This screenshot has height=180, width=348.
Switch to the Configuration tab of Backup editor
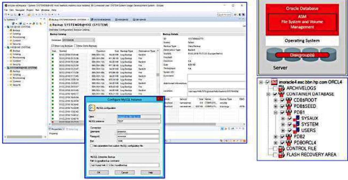[66, 30]
